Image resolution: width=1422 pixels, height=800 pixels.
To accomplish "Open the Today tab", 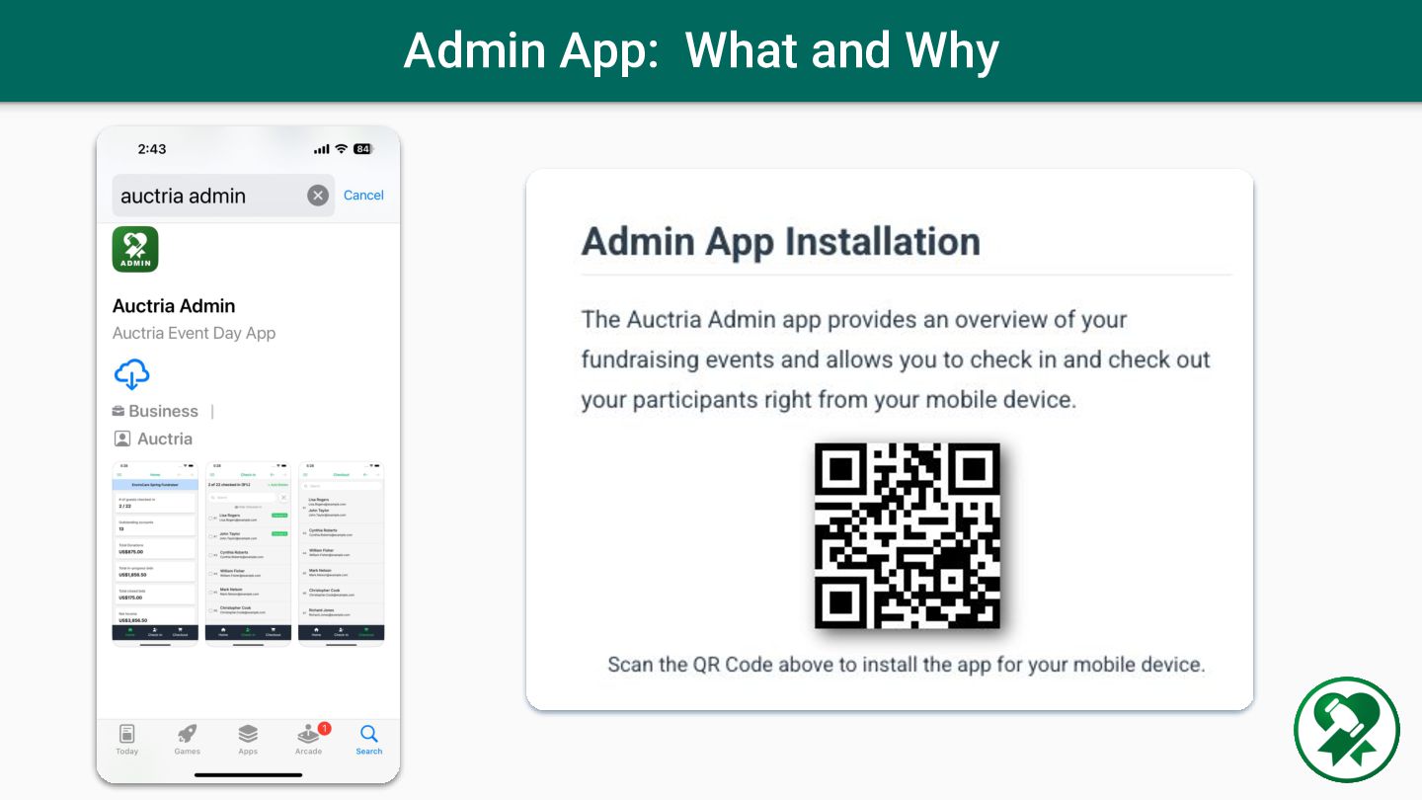I will point(126,740).
